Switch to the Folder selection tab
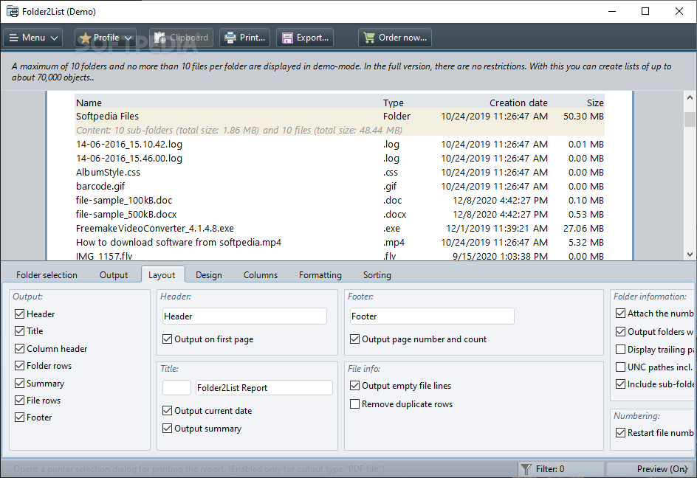Screen dimensions: 697x478 click(x=47, y=275)
